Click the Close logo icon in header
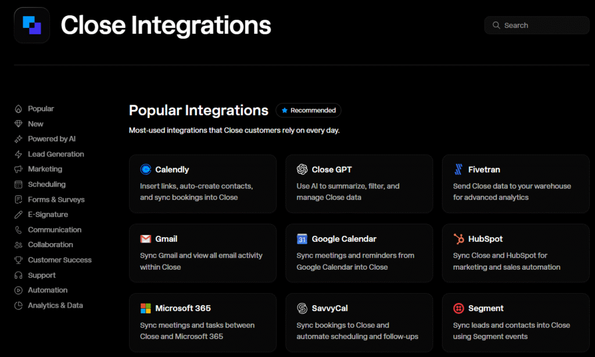This screenshot has height=357, width=595. point(31,25)
